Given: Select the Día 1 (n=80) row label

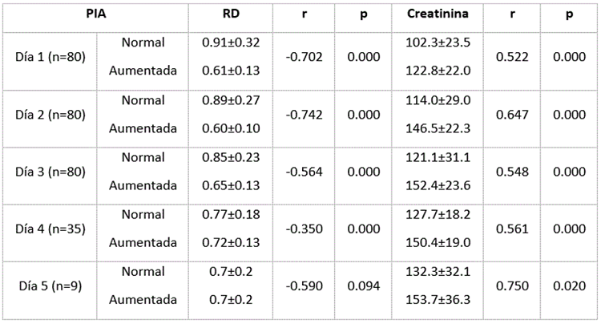Looking at the screenshot, I should (x=50, y=57).
